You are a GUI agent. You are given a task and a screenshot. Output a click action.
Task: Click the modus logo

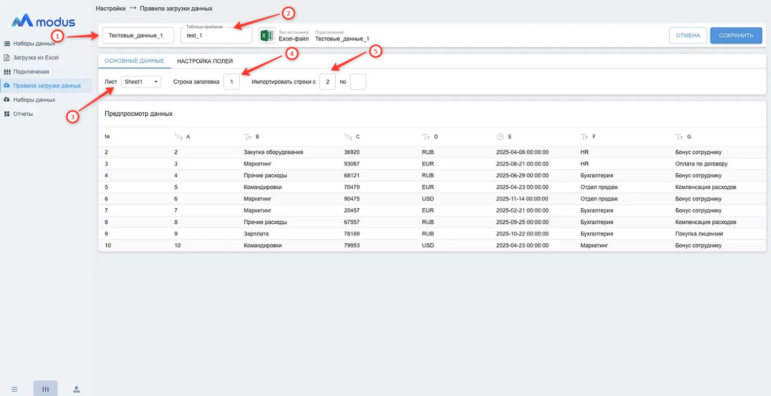[43, 21]
